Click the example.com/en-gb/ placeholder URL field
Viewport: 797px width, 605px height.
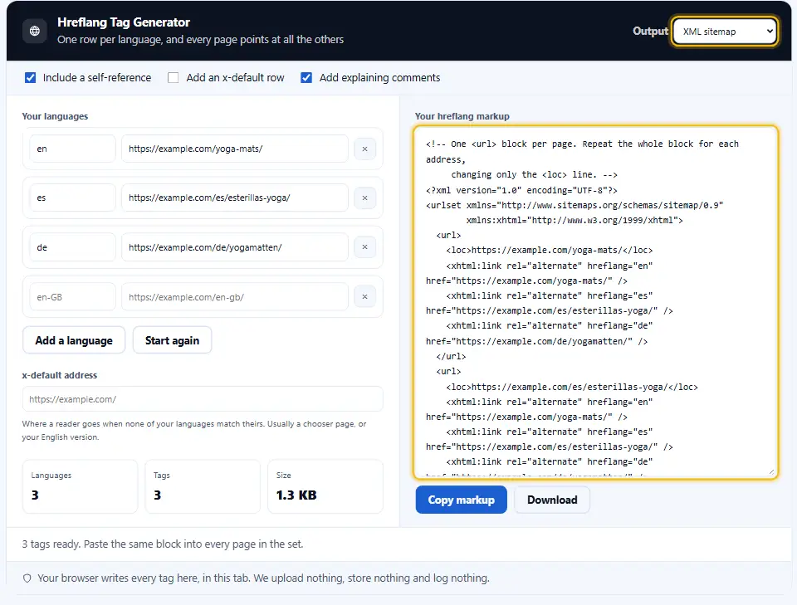point(235,296)
